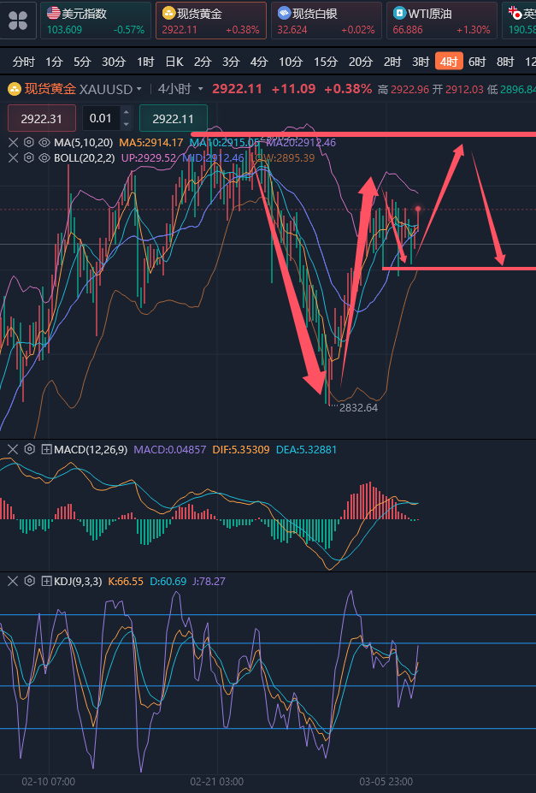
Task: Click the gold bars icon on 现货黄金 card
Action: pyautogui.click(x=168, y=13)
